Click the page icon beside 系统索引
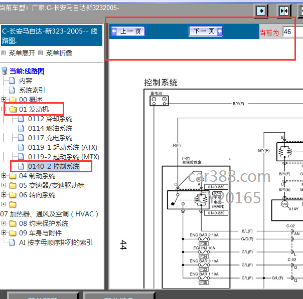Viewport: 303px width, 299px height. 12,90
